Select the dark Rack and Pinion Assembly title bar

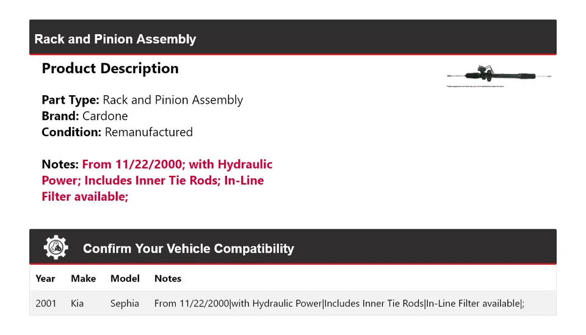point(292,39)
